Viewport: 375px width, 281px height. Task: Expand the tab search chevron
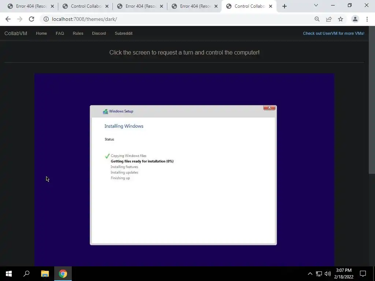pos(316,5)
